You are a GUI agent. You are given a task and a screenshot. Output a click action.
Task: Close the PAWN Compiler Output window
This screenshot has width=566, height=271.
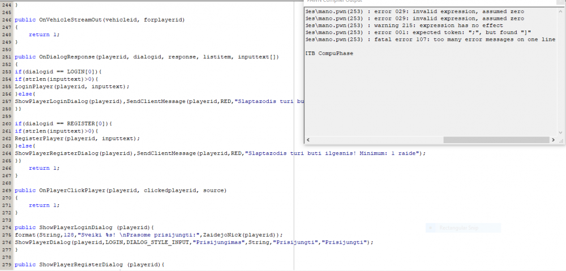click(560, 1)
